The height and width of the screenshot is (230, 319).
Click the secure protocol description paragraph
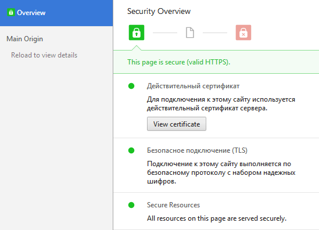pyautogui.click(x=221, y=172)
